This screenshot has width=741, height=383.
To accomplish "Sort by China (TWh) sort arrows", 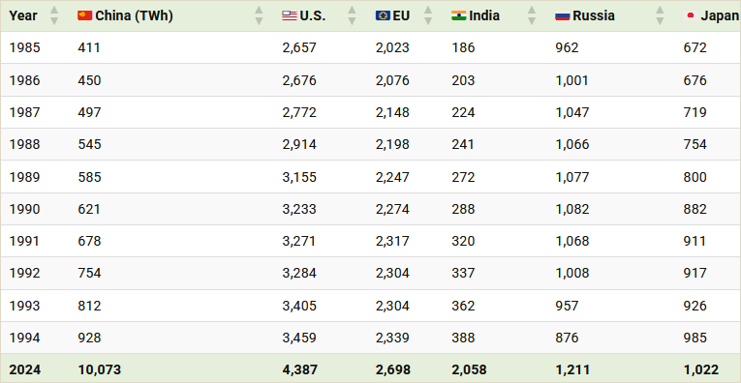I will pyautogui.click(x=259, y=15).
